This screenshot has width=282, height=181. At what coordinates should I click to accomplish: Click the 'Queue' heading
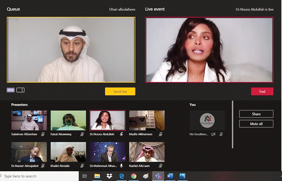pos(13,9)
